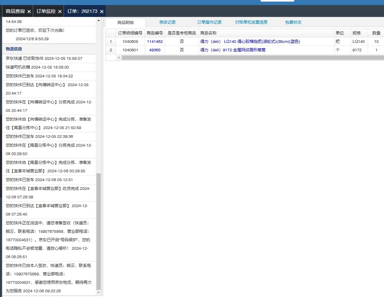Click the scroll-up arrow of logistics panel
Viewport: 384px width, 297px height.
pyautogui.click(x=99, y=20)
